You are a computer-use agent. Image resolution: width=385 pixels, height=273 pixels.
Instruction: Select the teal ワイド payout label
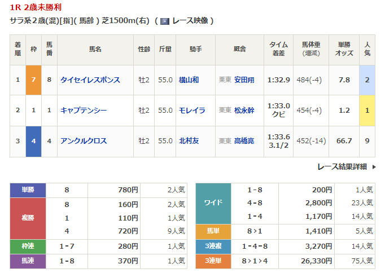click(x=213, y=203)
